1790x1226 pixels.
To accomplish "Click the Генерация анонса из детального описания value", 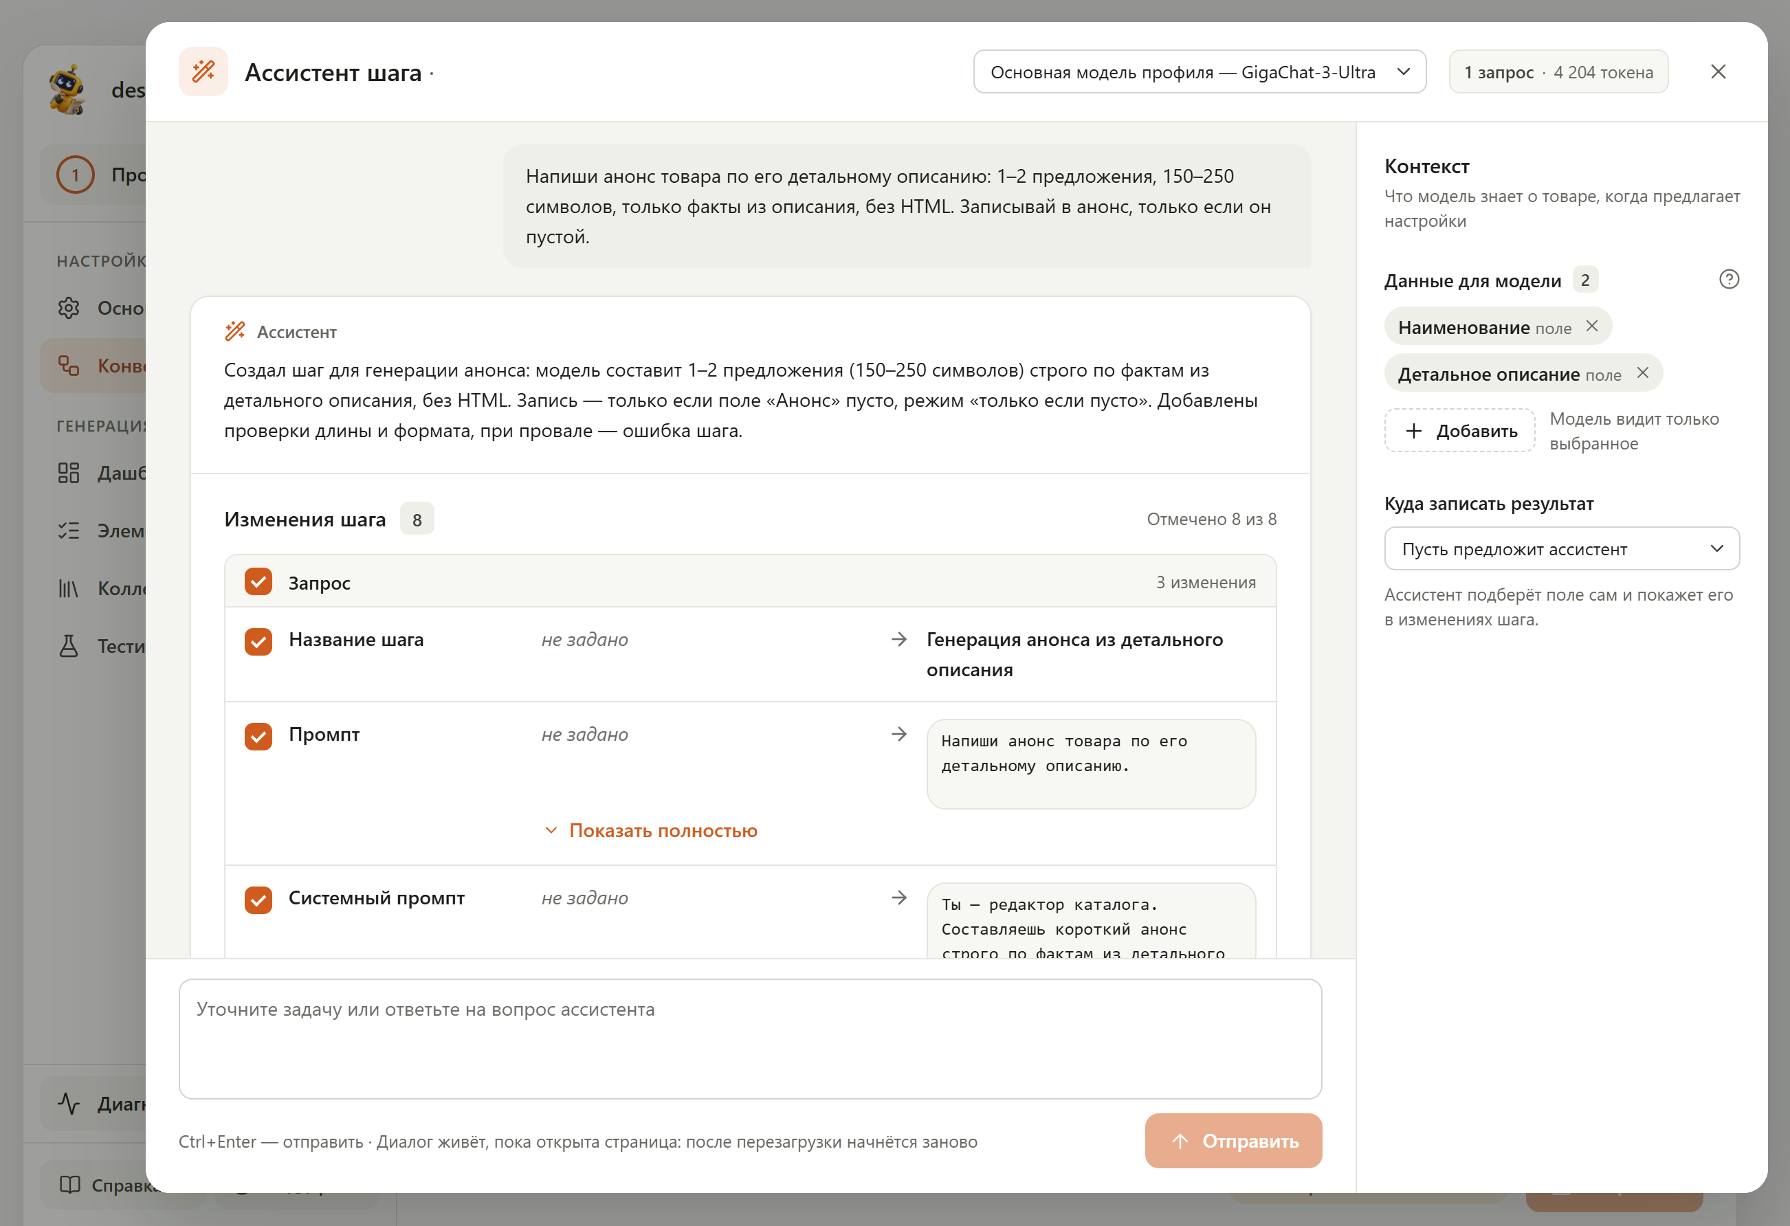I will pos(1074,655).
